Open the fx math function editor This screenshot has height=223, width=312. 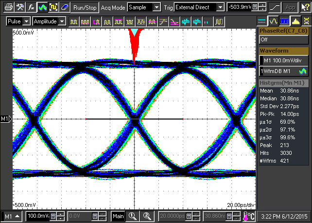(x=31, y=7)
